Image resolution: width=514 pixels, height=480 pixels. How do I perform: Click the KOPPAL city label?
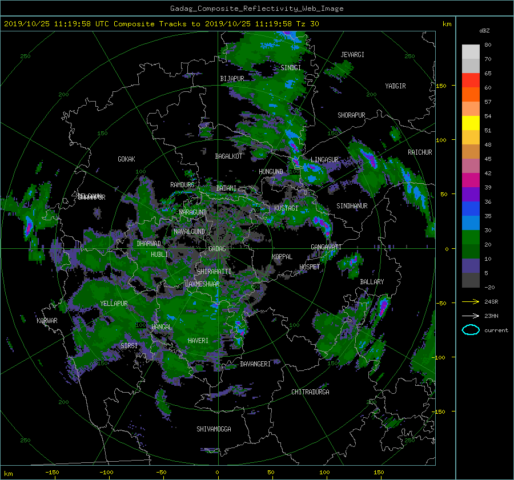tap(282, 256)
